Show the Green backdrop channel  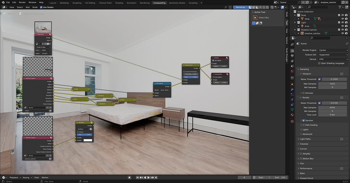pyautogui.click(x=264, y=7)
